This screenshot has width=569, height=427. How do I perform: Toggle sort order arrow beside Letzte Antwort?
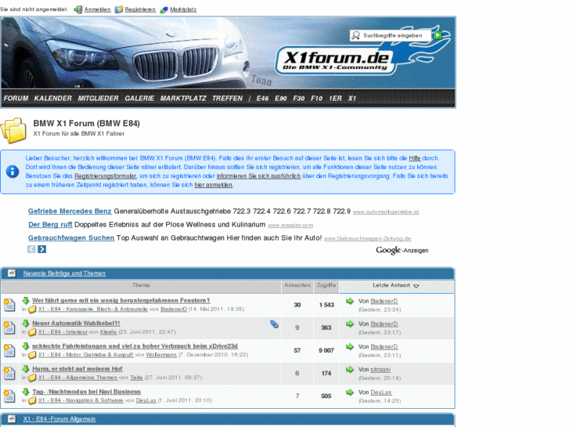(416, 286)
